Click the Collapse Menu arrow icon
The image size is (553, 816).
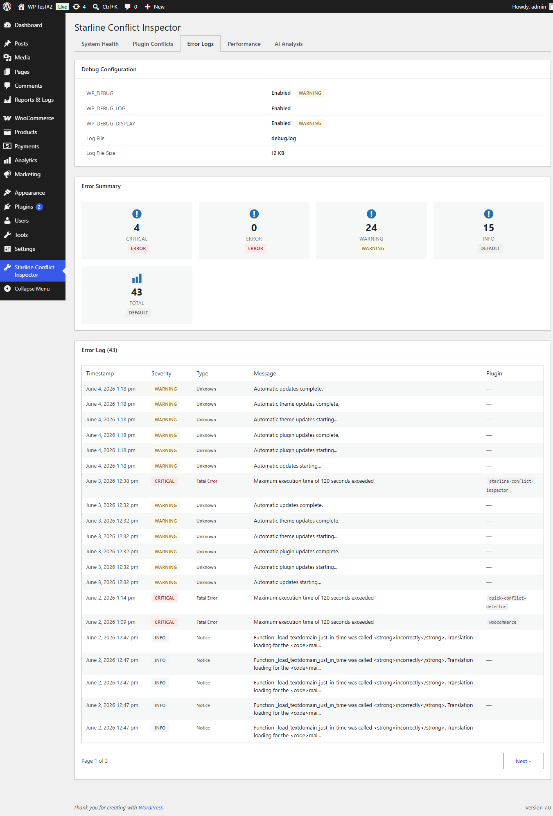pos(7,289)
